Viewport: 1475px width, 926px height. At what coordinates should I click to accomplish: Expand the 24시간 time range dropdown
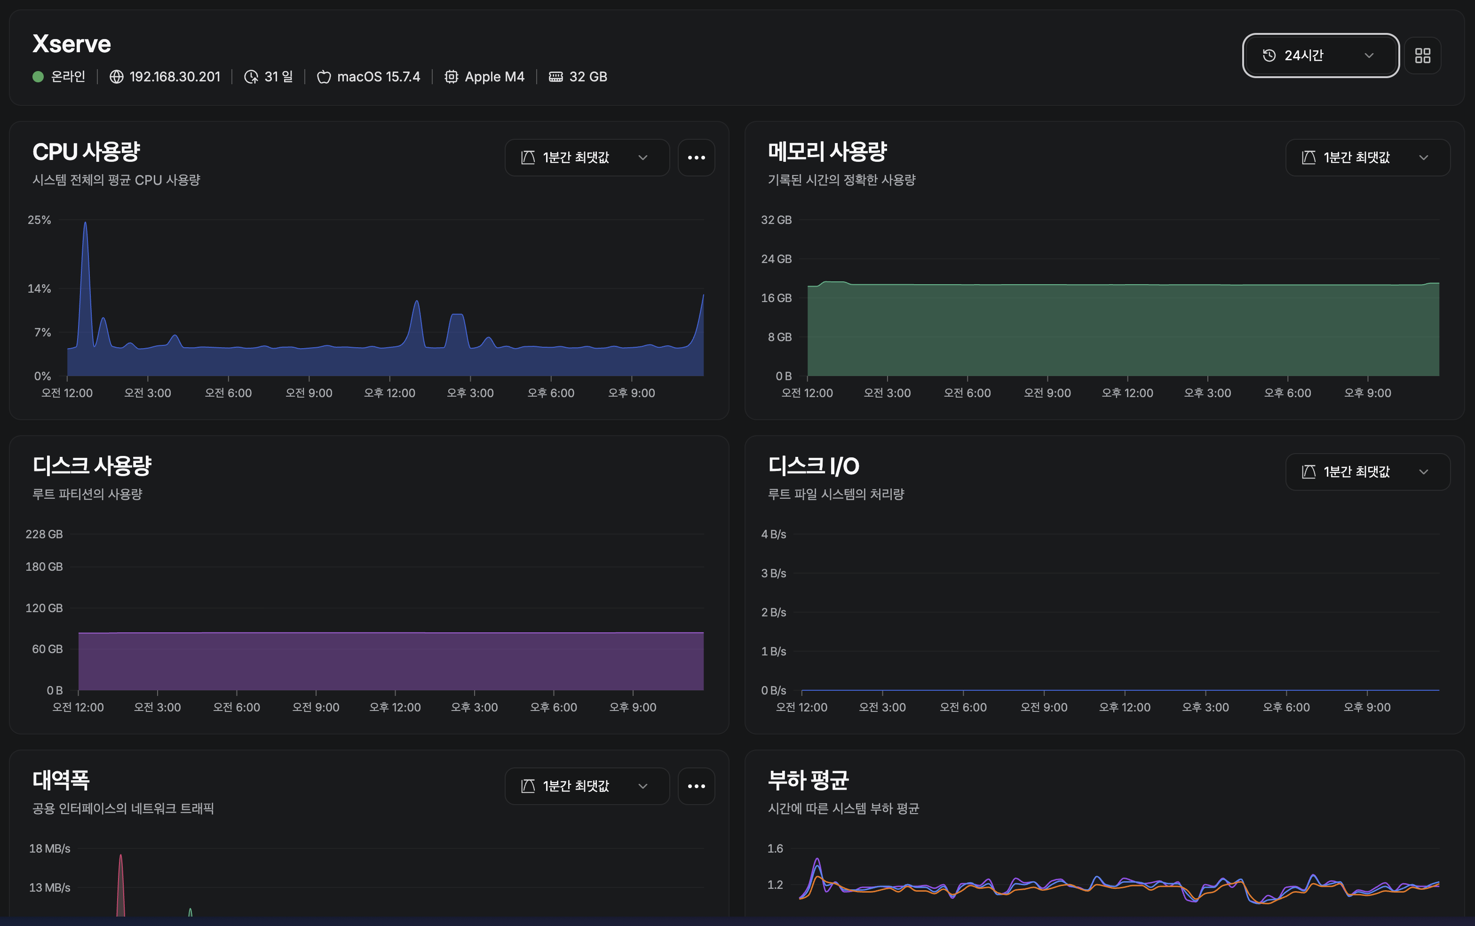coord(1320,56)
